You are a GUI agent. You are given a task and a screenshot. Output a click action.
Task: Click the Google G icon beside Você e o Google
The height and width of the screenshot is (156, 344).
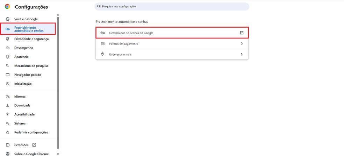[7, 19]
